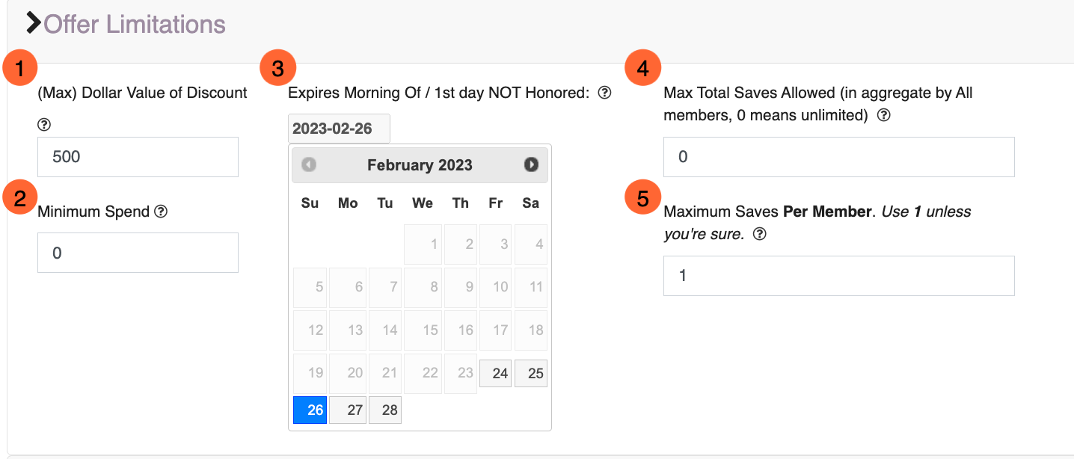Choose February 27 in the date picker
The width and height of the screenshot is (1074, 459).
point(348,410)
